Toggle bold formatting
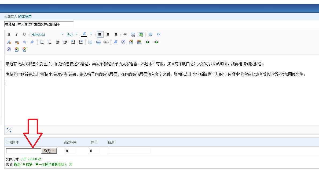 [9, 34]
